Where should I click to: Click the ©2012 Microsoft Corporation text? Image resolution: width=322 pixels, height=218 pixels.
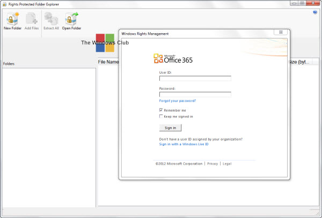(179, 164)
